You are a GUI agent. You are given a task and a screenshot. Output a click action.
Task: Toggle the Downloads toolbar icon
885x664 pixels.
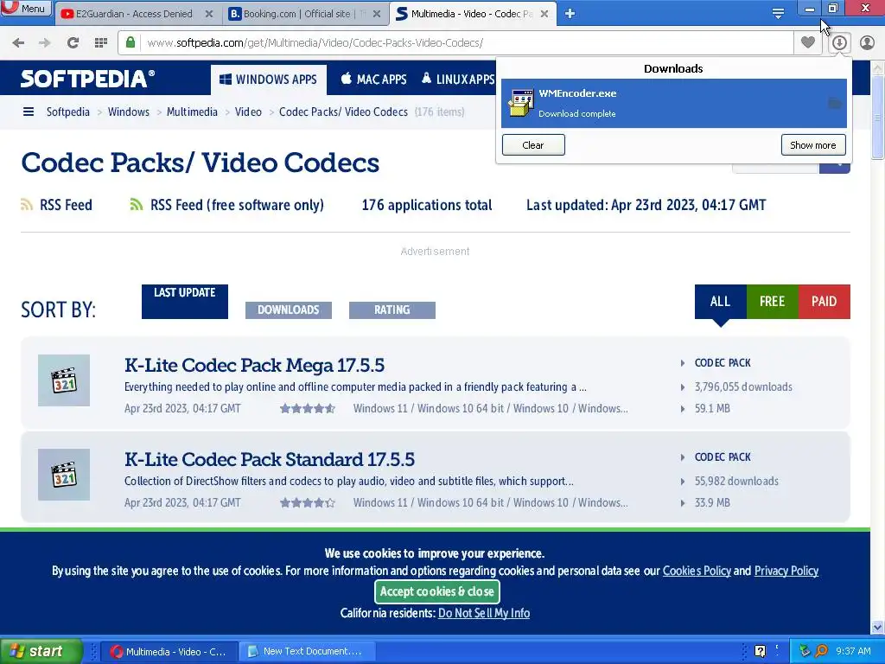pyautogui.click(x=839, y=43)
